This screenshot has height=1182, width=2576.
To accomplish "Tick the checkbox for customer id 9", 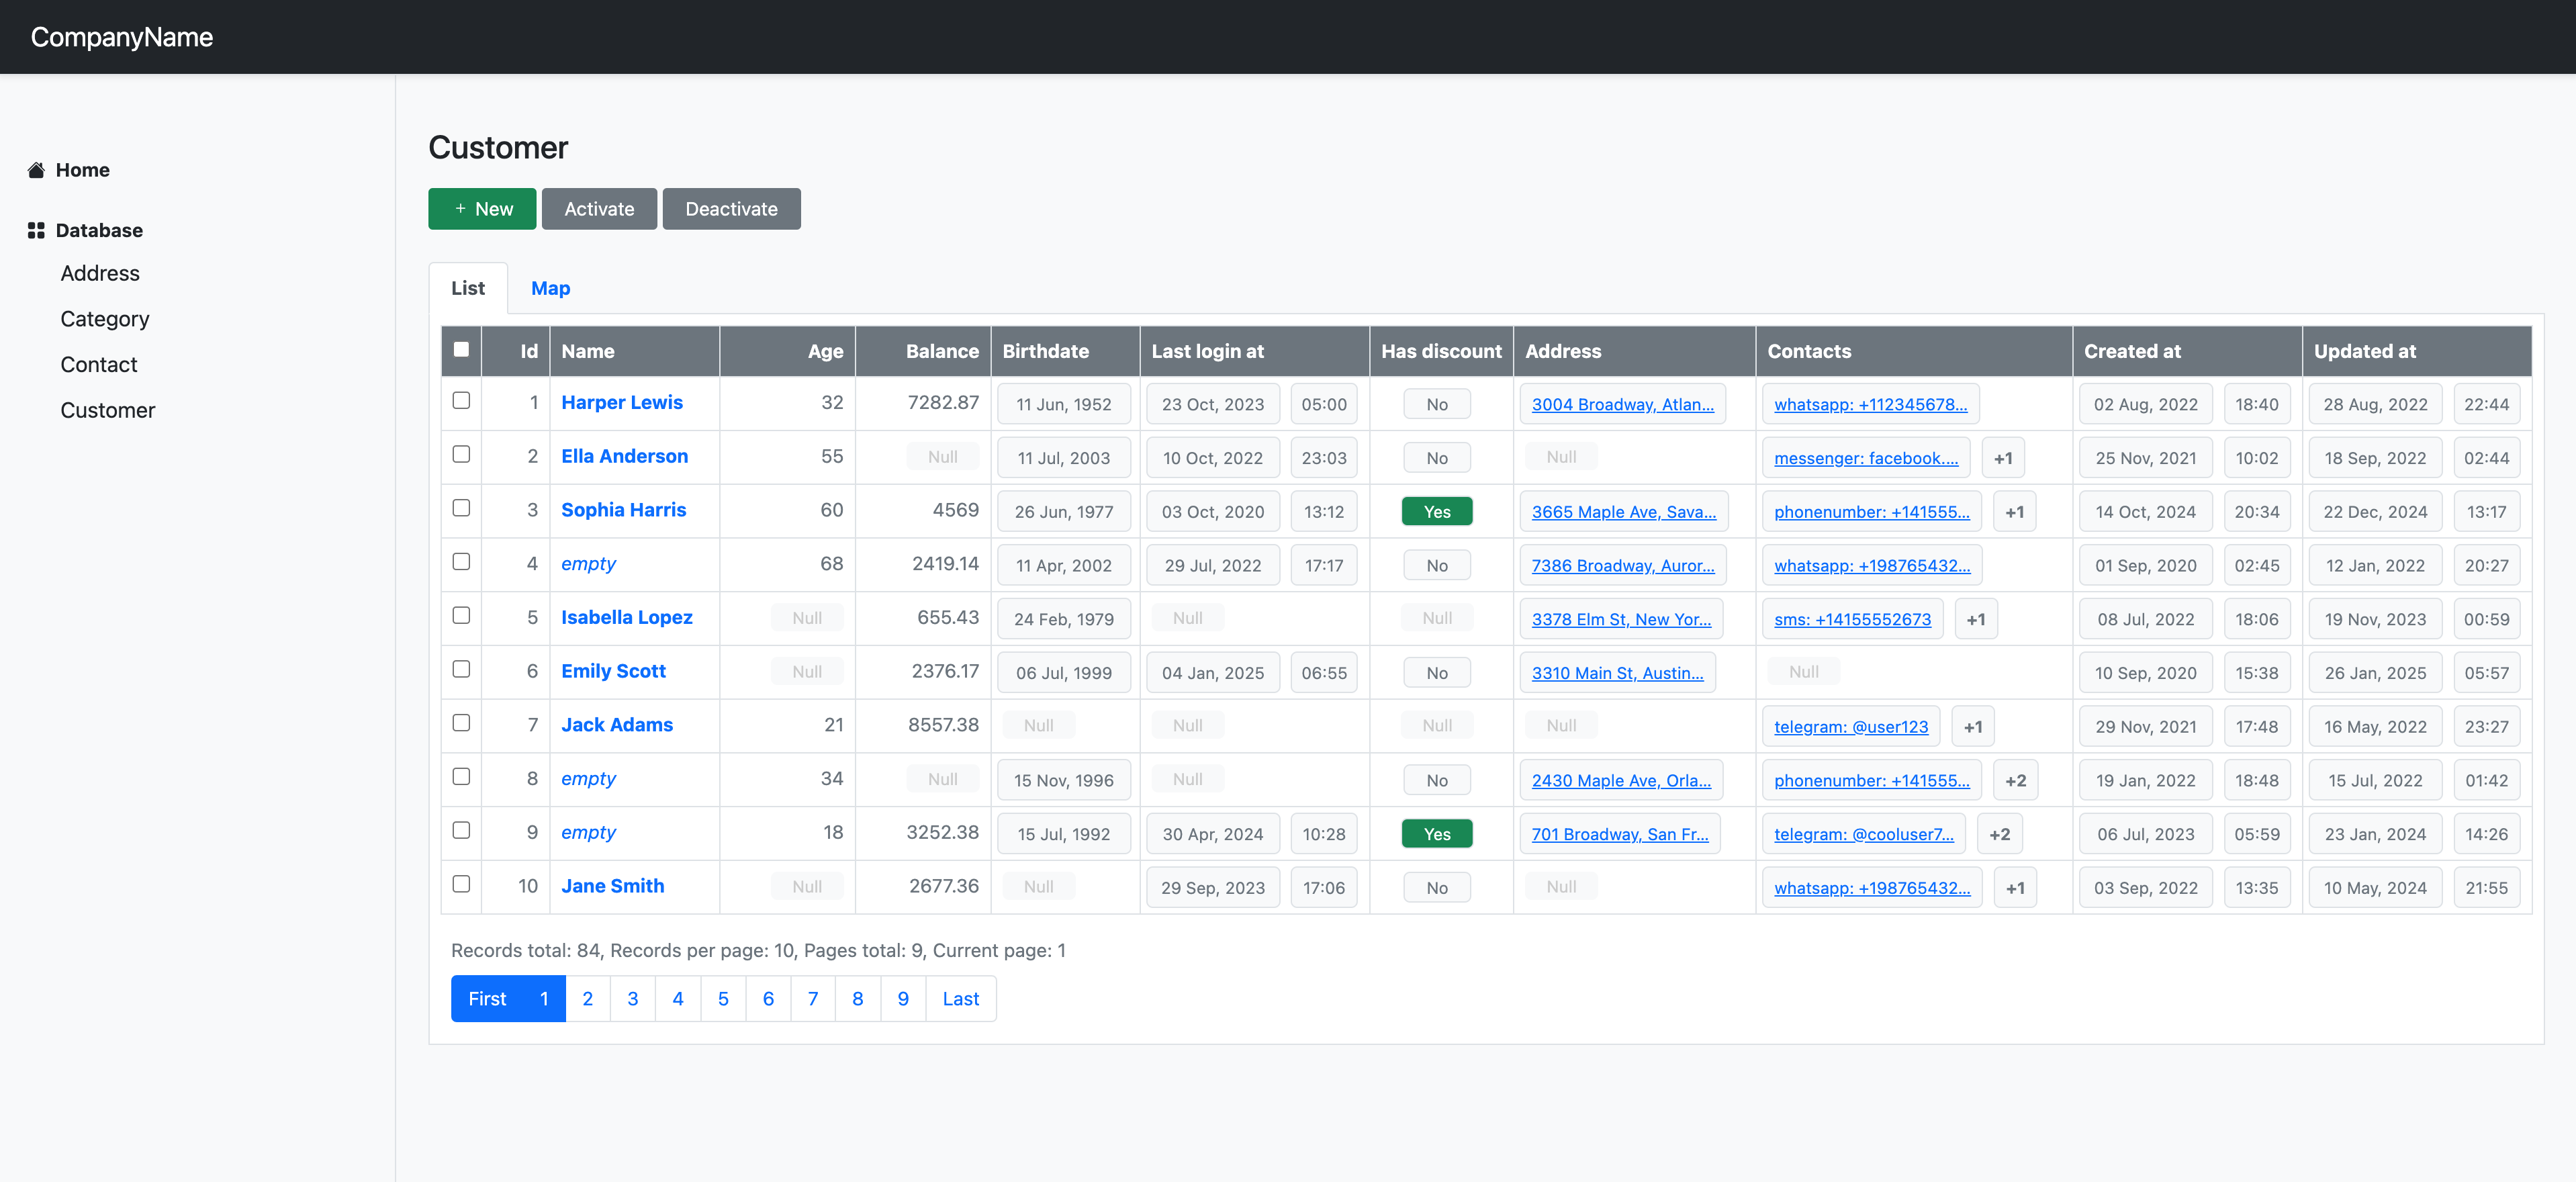I will [461, 830].
